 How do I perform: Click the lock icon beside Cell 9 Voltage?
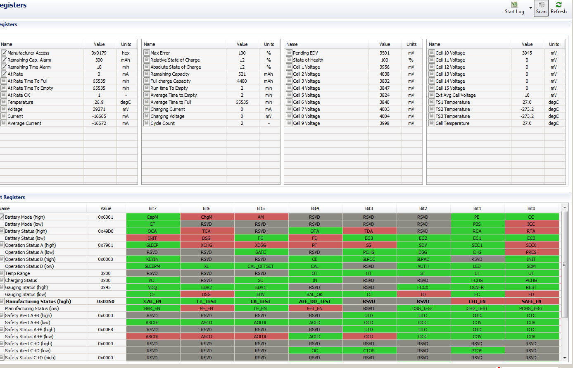point(289,123)
